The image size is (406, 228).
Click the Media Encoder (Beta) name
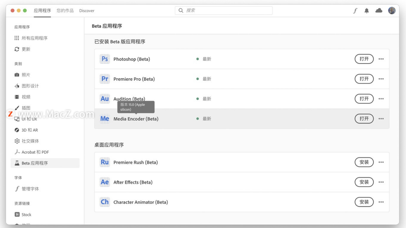click(x=136, y=119)
